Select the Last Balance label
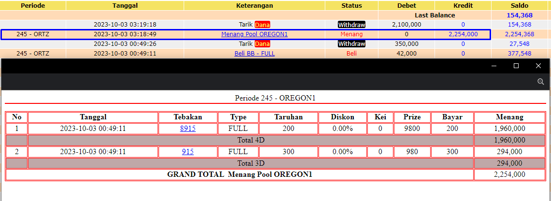This screenshot has width=551, height=201. 435,15
